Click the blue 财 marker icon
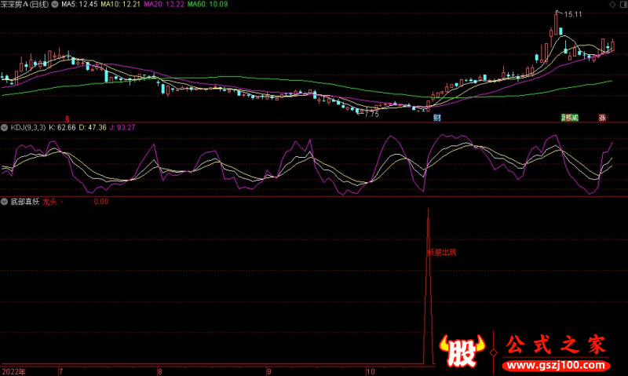 click(x=437, y=118)
